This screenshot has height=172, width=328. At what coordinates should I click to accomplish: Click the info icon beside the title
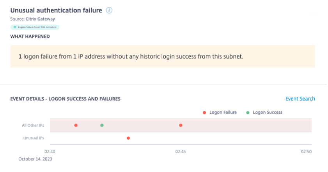click(109, 10)
